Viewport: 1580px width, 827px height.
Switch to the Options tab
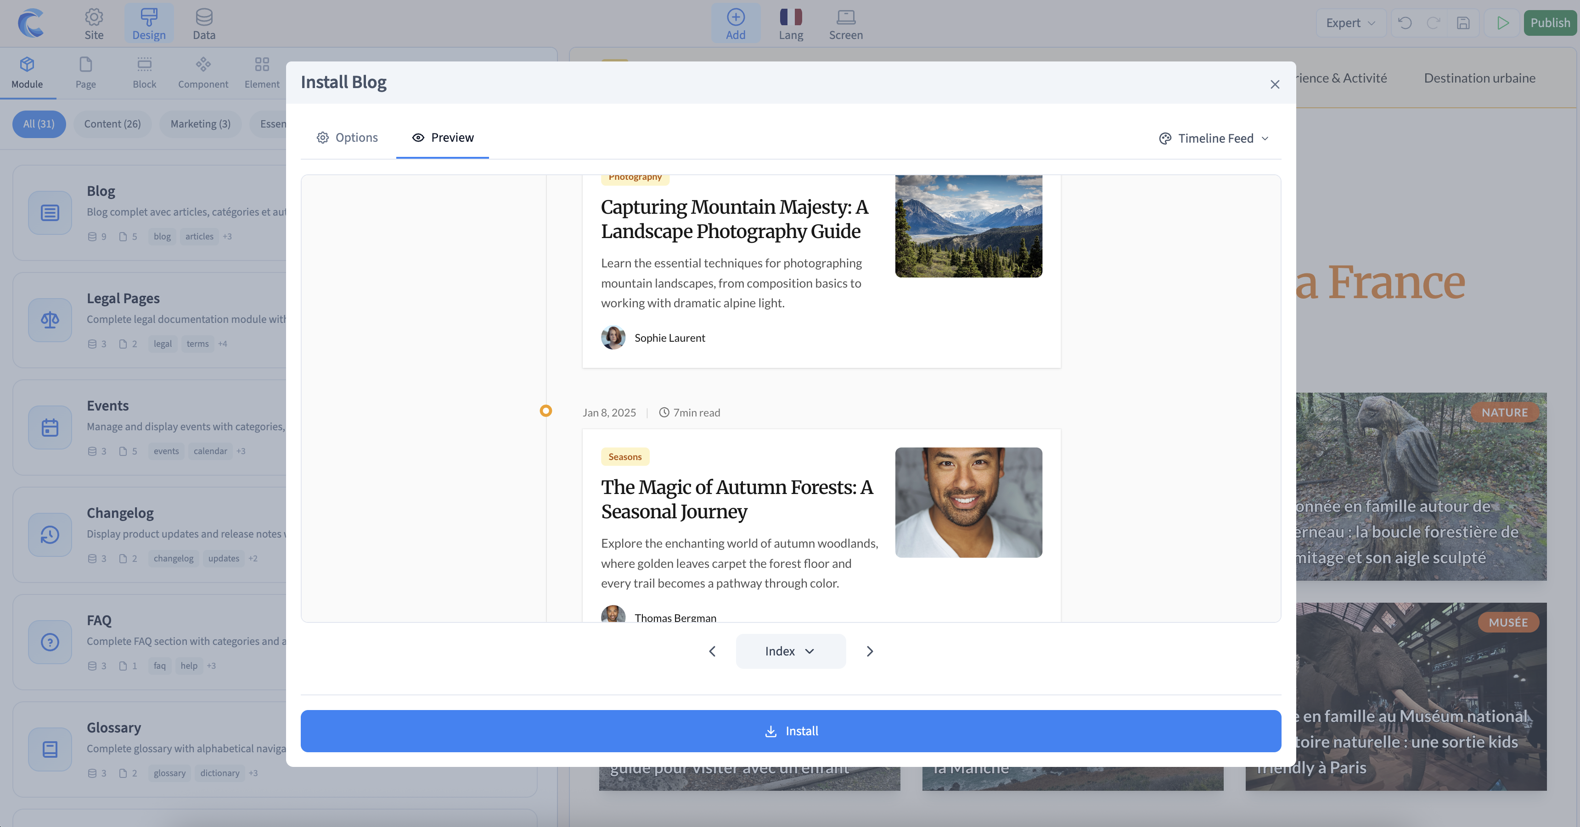point(347,138)
